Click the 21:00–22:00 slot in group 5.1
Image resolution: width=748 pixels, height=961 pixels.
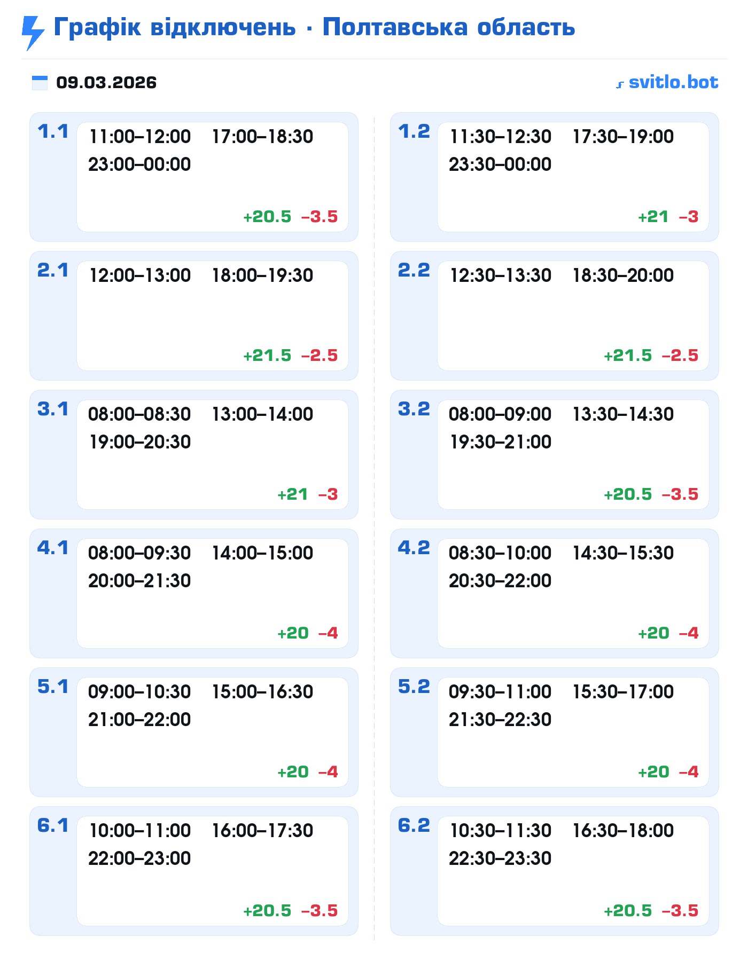coord(139,720)
